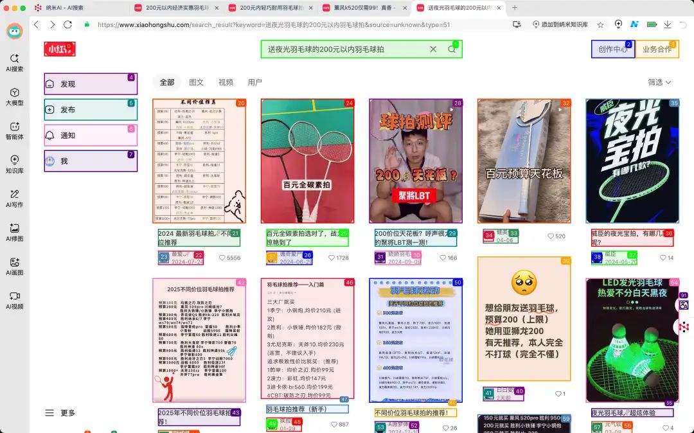Switch to the 全部 tab
This screenshot has height=433, width=694.
[x=167, y=82]
